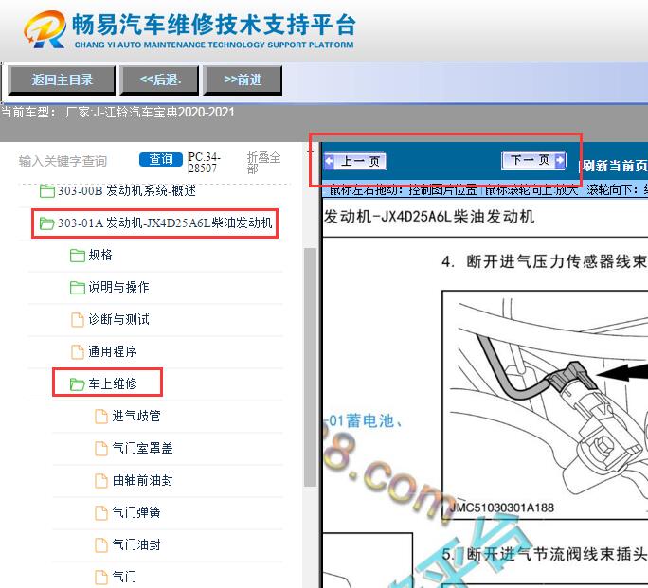Select 303-01A 发动机-JX4D25A6L柴油发动机 tree entry

(165, 223)
